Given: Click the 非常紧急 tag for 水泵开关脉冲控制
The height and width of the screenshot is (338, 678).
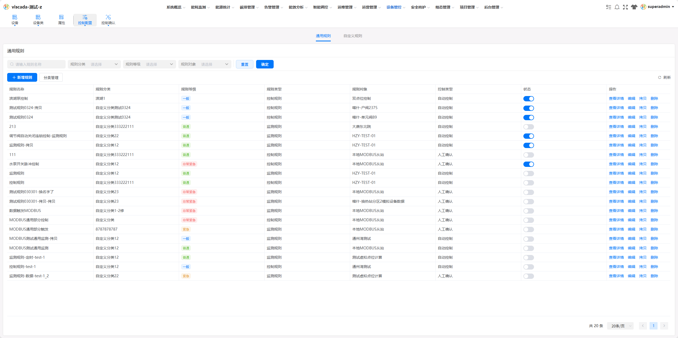Looking at the screenshot, I should pos(189,164).
